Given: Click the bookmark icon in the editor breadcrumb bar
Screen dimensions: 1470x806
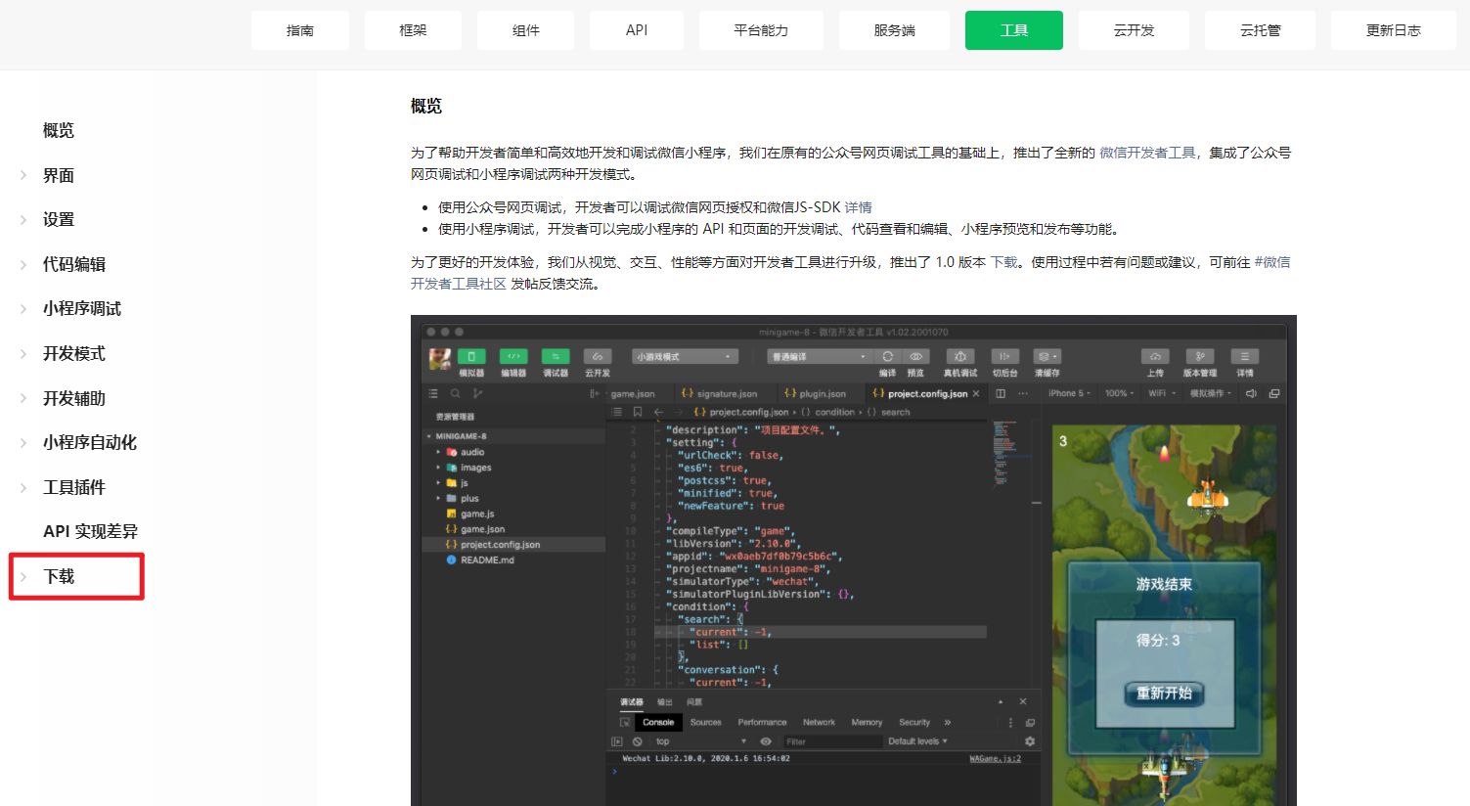Looking at the screenshot, I should click(638, 412).
